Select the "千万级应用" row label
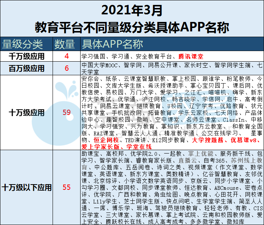Image resolution: width=264 pixels, height=225 pixels. tap(26, 56)
